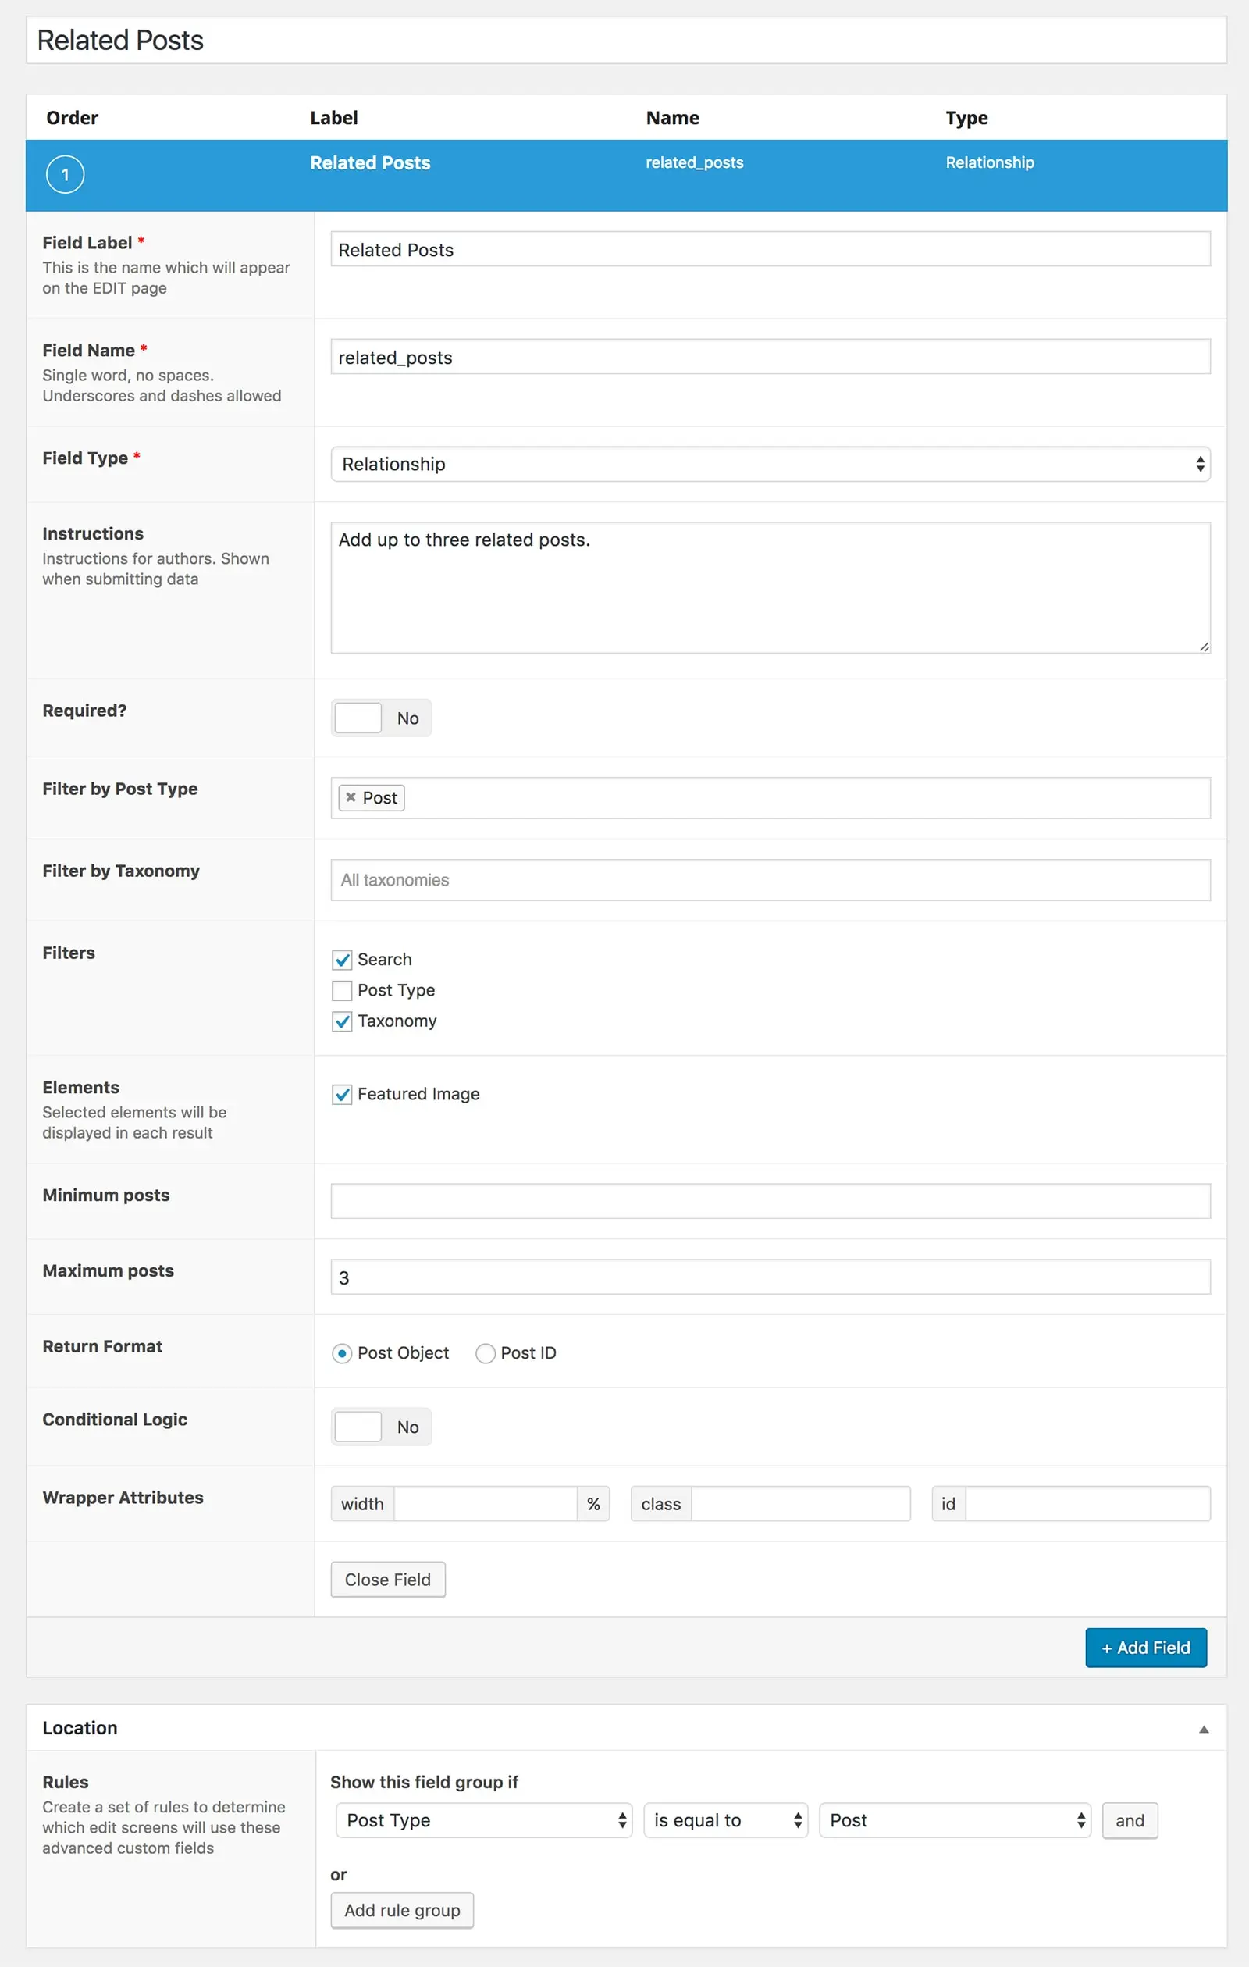Viewport: 1249px width, 1967px height.
Task: Click the Add rule group button
Action: (x=402, y=1911)
